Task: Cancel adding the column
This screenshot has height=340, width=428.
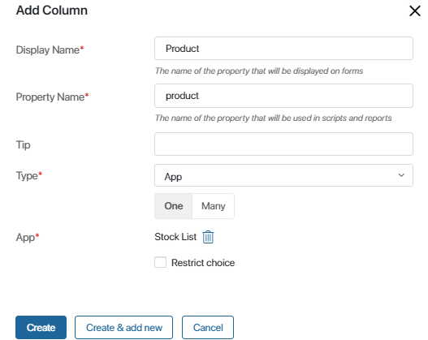Action: click(x=208, y=328)
